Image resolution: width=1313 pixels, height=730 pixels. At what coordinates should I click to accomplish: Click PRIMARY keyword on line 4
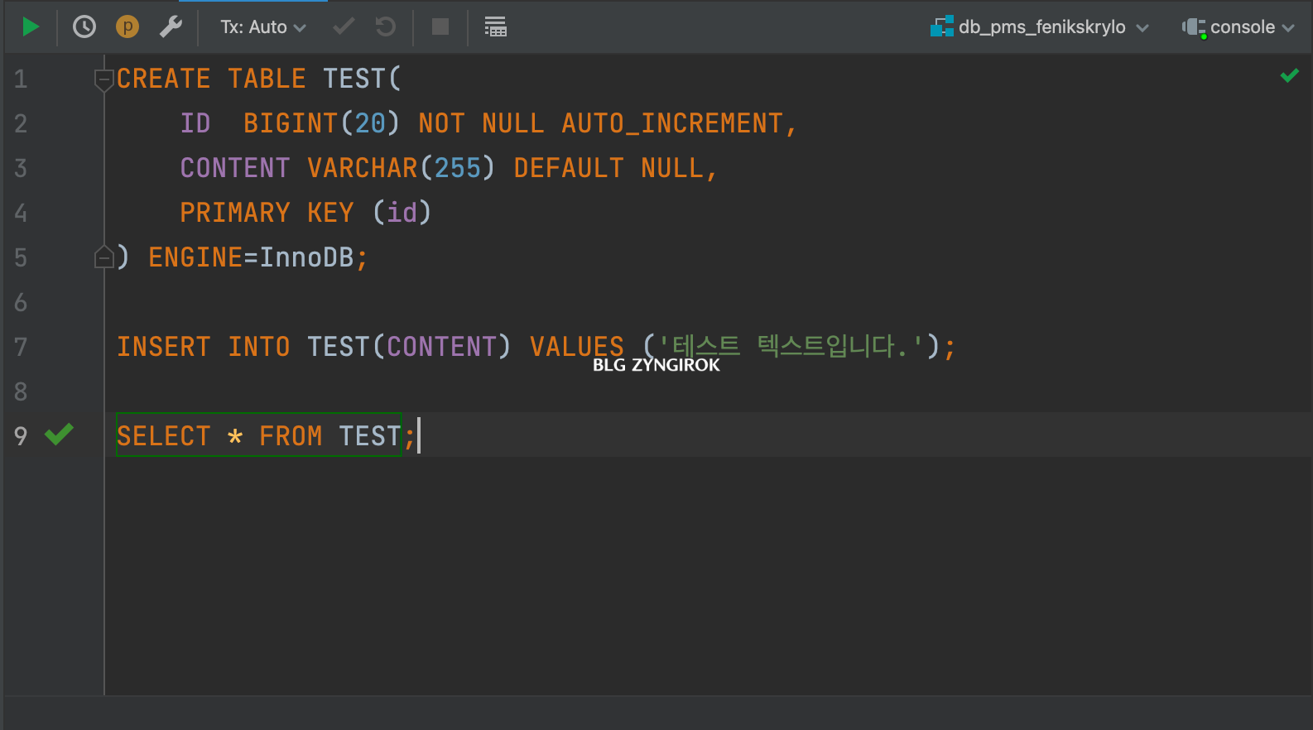235,214
